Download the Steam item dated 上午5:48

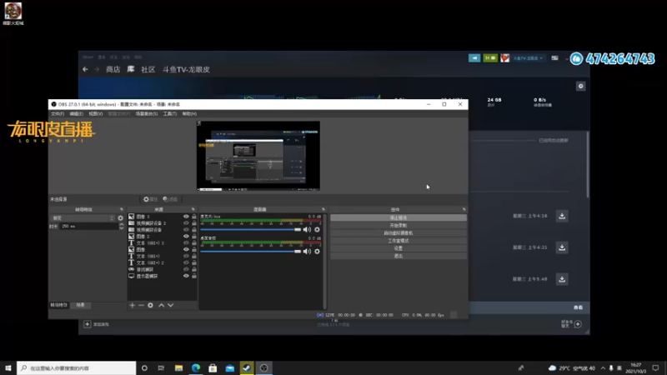point(562,279)
